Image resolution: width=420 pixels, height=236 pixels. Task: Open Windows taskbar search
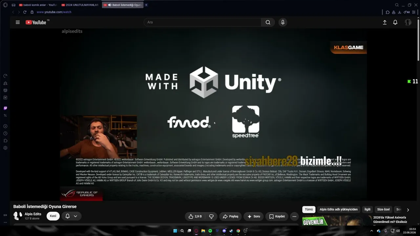click(182, 231)
